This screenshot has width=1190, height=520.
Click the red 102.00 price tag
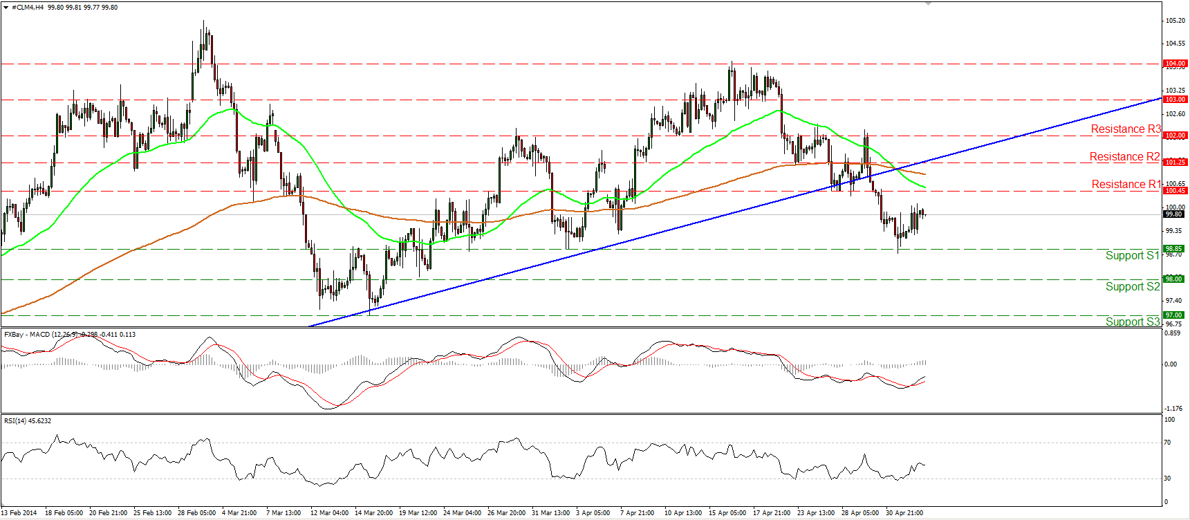[x=1175, y=136]
